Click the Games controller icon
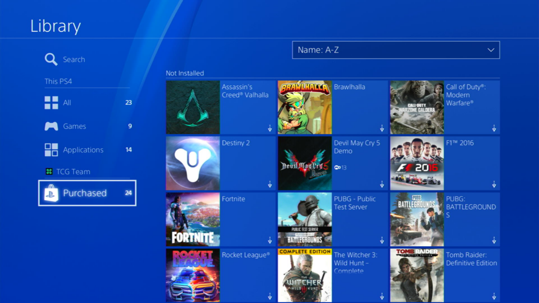539x303 pixels. [51, 126]
